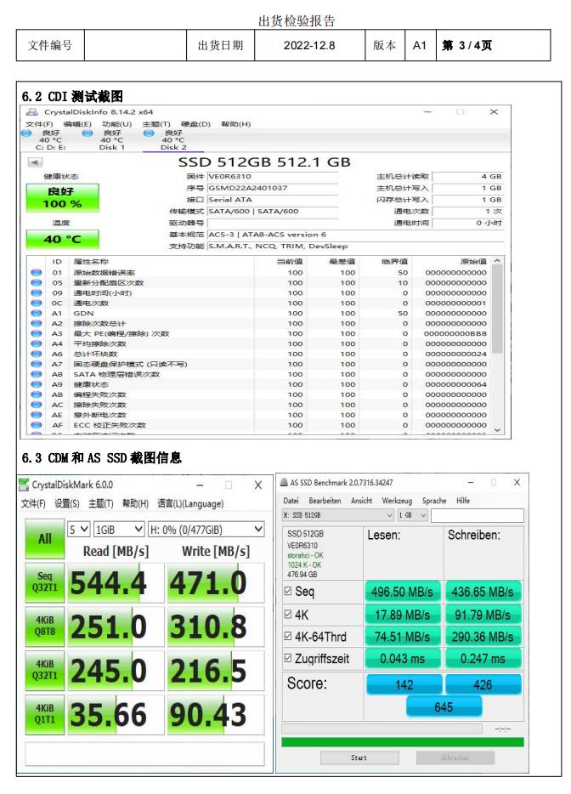Open the 编辑(E) menu in CrystalDiskInfo
Screen dimensions: 571x794
pyautogui.click(x=77, y=124)
